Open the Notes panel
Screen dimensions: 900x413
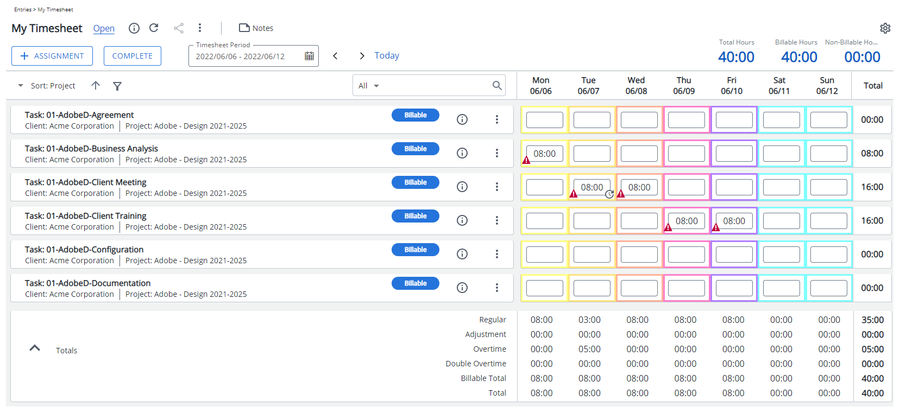pyautogui.click(x=256, y=28)
